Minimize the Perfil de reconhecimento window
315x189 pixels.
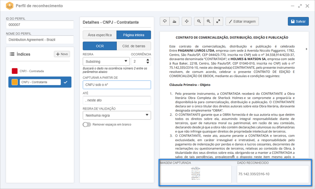click(293, 6)
